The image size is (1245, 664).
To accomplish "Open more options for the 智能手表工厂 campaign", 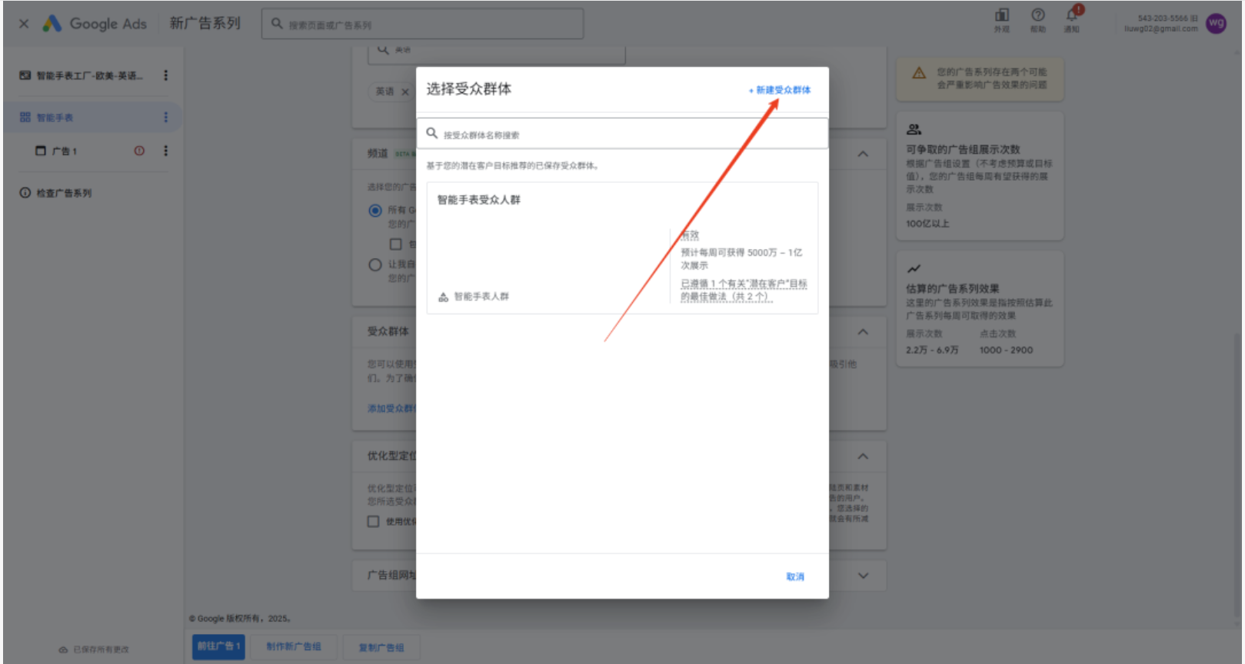I will [165, 75].
